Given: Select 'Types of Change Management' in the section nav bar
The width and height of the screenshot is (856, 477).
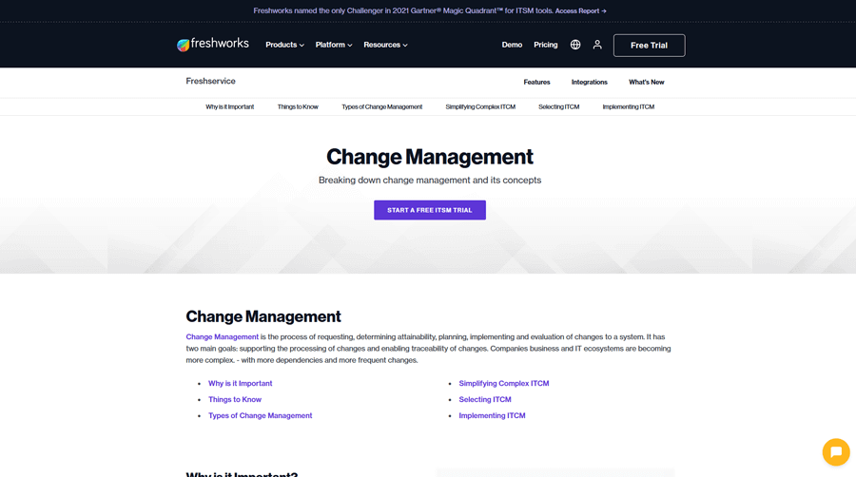Looking at the screenshot, I should (381, 106).
